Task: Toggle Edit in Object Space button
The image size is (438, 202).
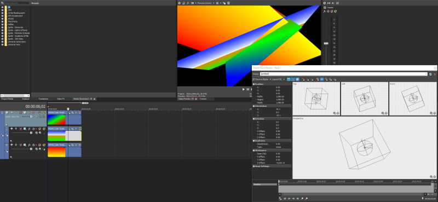Action: click(297, 79)
